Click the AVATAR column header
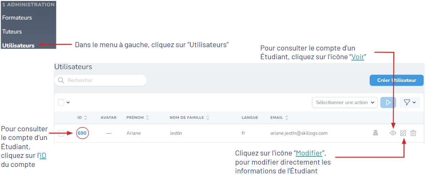 [x=109, y=118]
